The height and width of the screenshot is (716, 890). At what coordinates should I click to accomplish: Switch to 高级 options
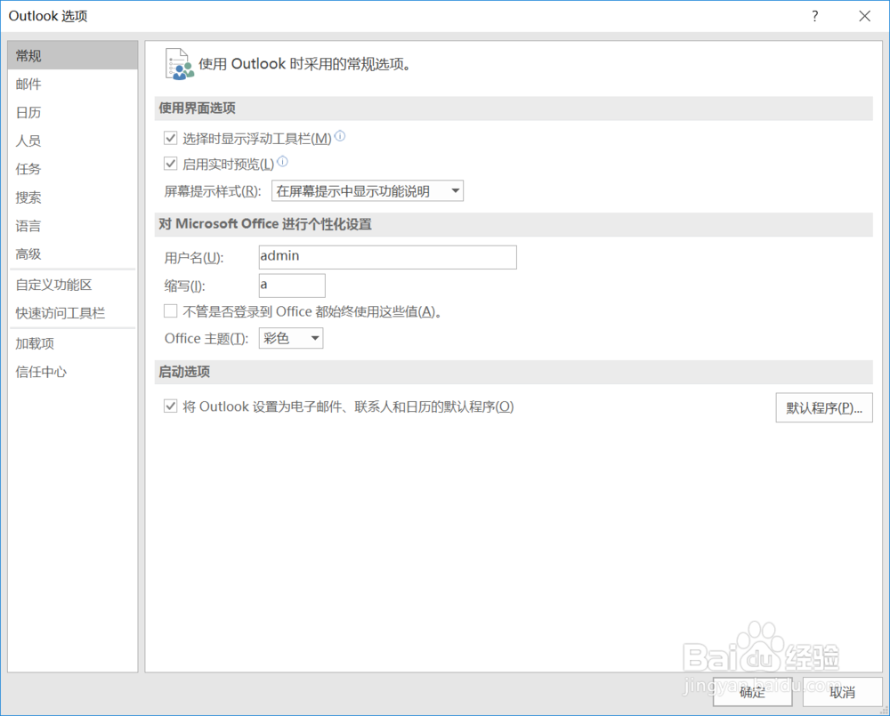coord(73,254)
